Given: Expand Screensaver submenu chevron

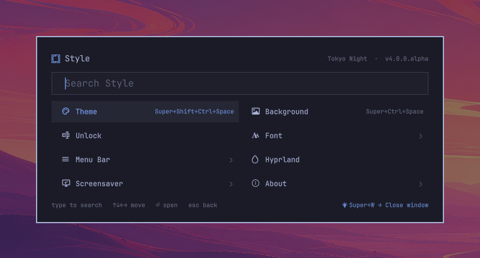Looking at the screenshot, I should (x=231, y=184).
